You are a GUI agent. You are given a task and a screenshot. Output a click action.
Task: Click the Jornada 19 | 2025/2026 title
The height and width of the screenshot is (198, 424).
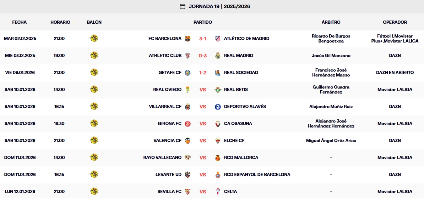[219, 6]
